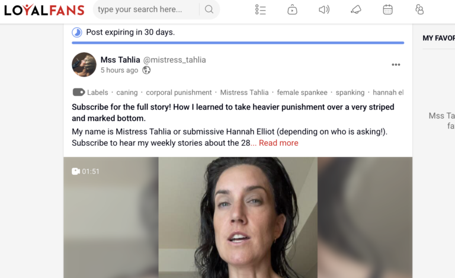Click the globe public visibility icon
455x278 pixels.
tap(146, 70)
